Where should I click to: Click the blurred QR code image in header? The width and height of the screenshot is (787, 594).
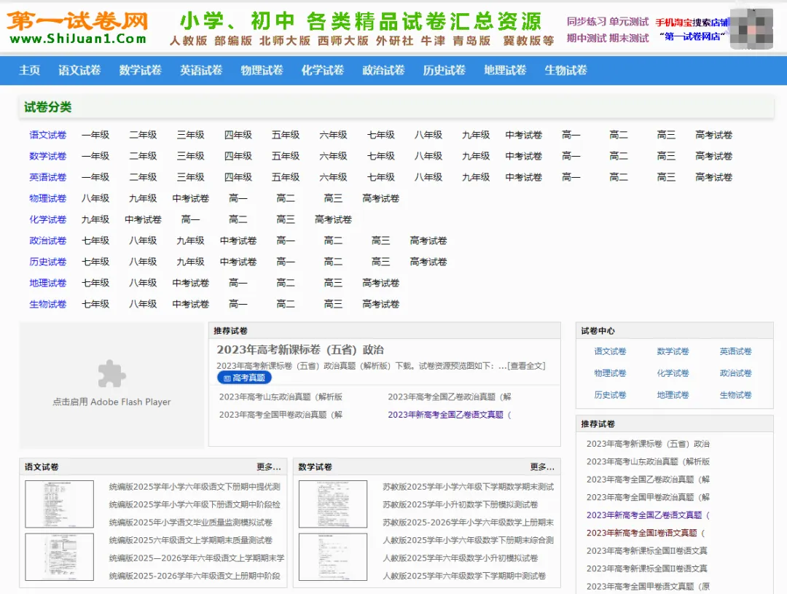751,28
